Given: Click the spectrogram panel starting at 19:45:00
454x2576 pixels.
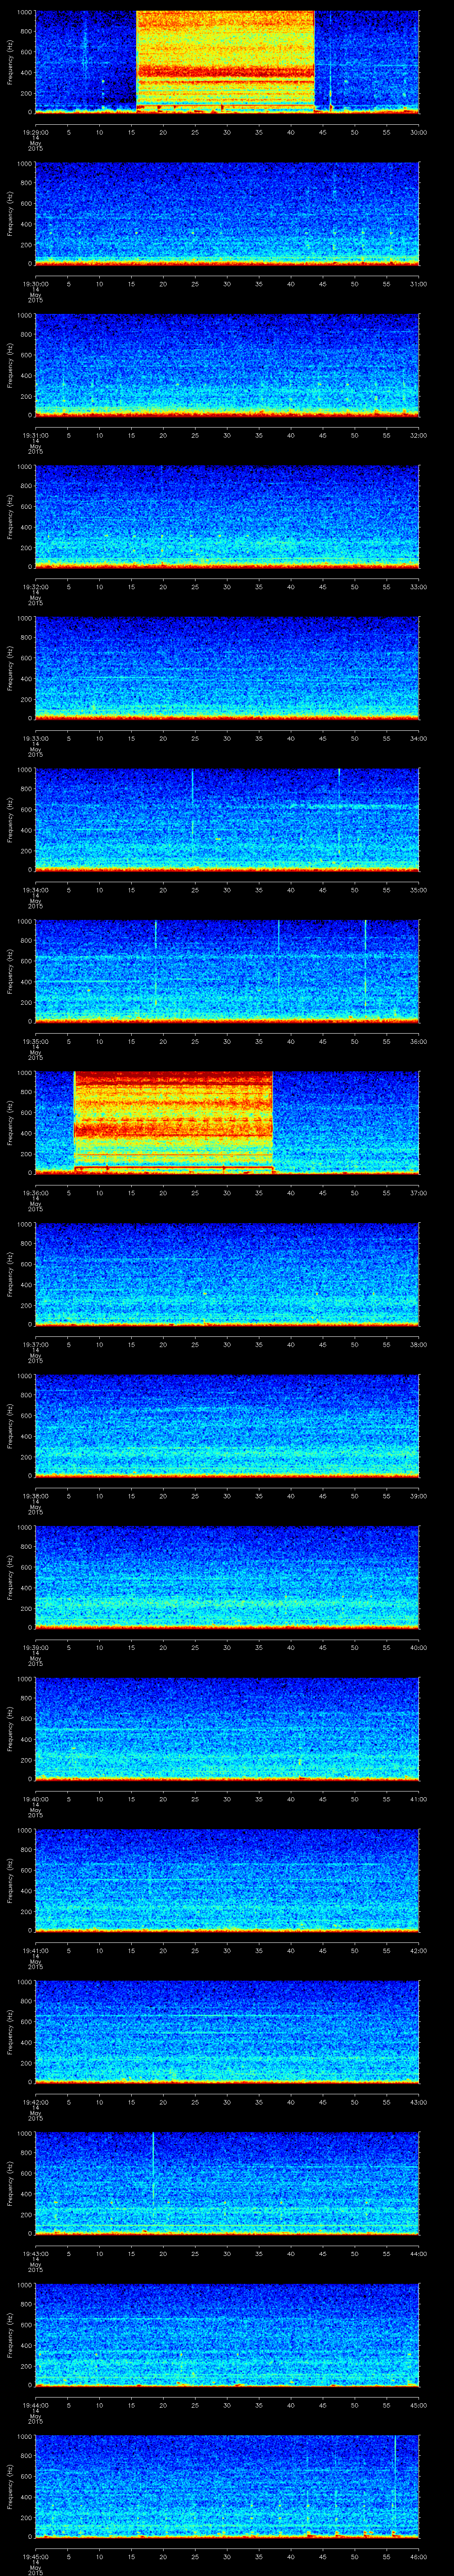Looking at the screenshot, I should point(227,2486).
